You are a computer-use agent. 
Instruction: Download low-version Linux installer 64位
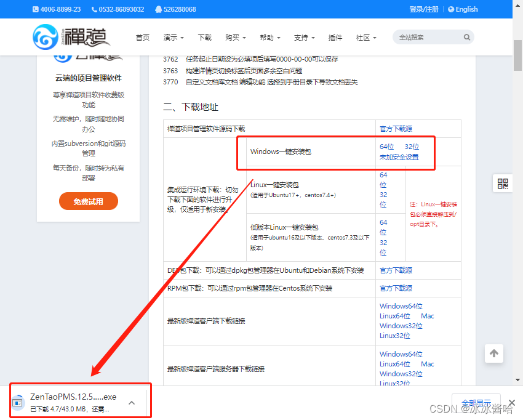[x=383, y=227]
